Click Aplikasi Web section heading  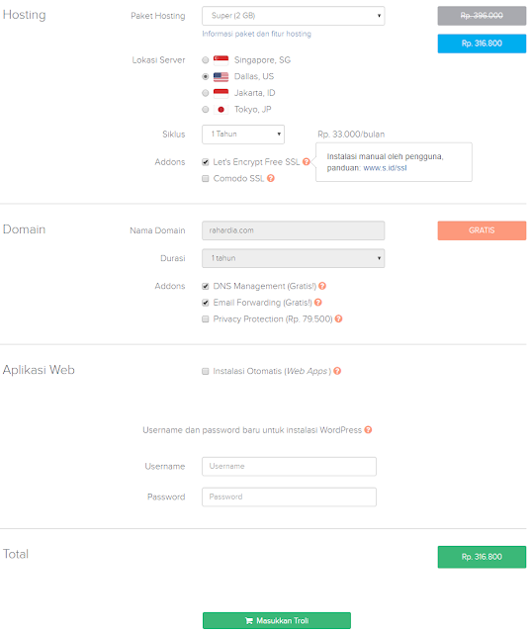(x=39, y=370)
